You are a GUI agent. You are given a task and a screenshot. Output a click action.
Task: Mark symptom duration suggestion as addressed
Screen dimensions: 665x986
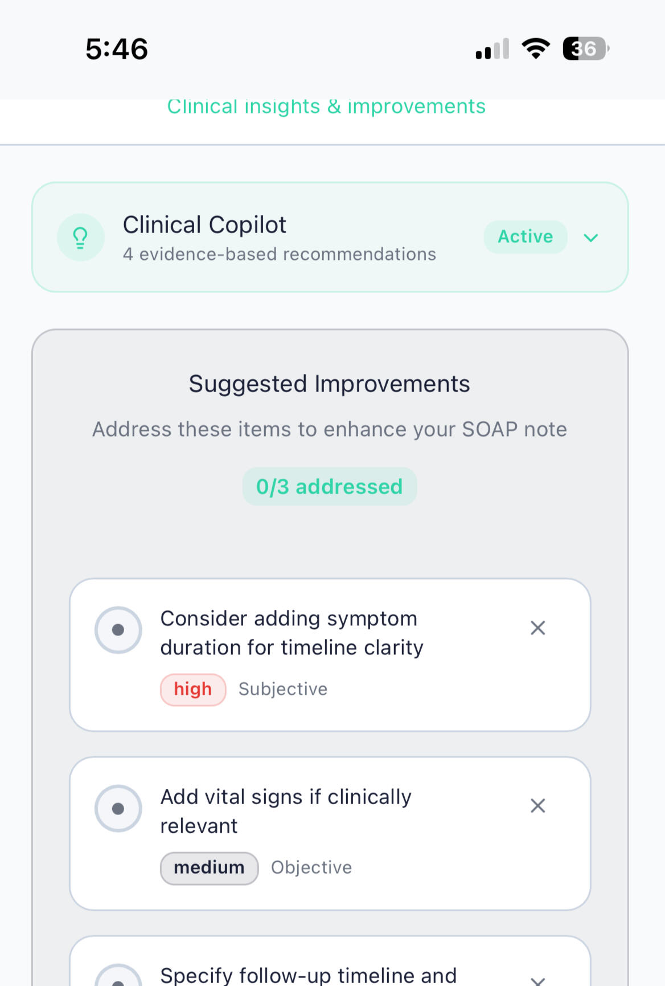point(118,630)
